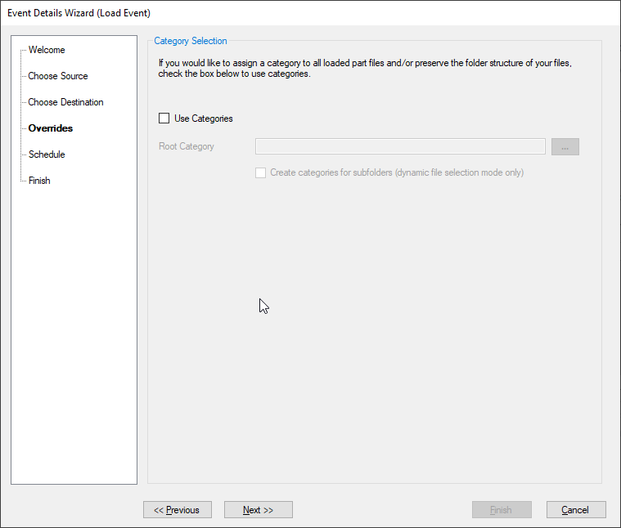Advance with the Next >> button
The width and height of the screenshot is (621, 528).
click(x=259, y=510)
